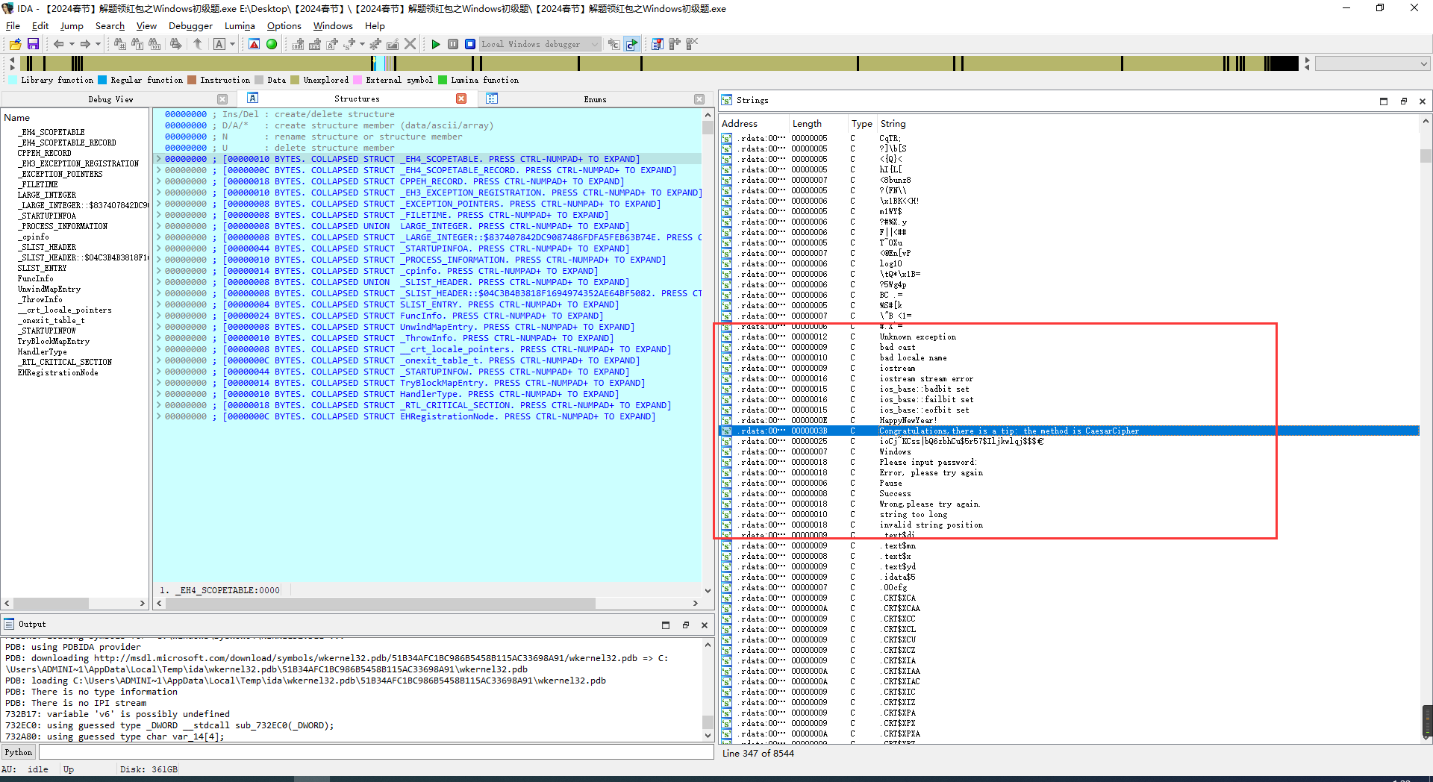Start the debugger process with play button
1433x782 pixels.
436,44
